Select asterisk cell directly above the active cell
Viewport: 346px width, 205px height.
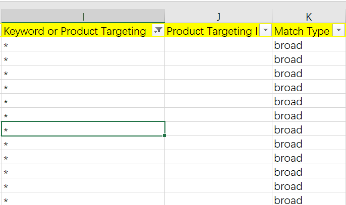coord(83,115)
